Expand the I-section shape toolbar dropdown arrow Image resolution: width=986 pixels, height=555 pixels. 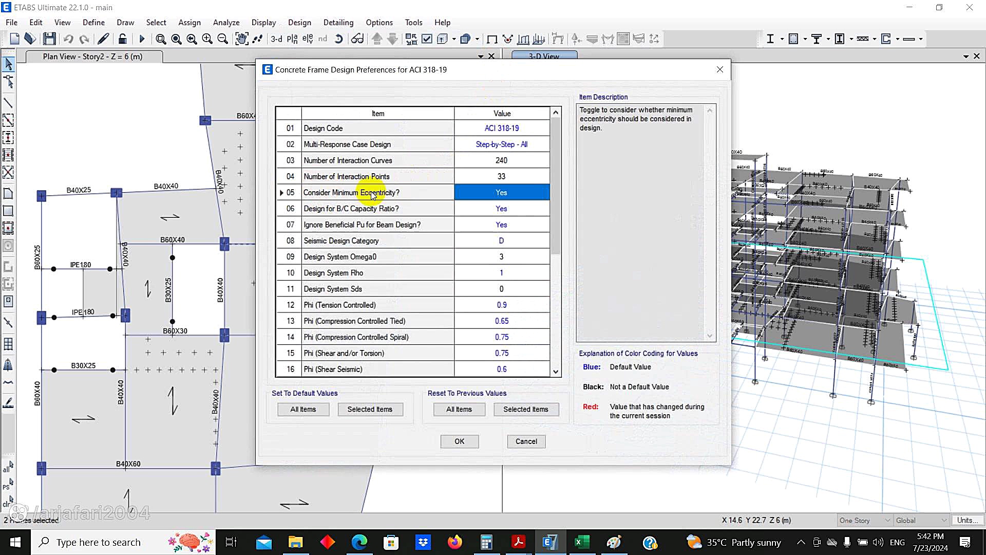[782, 39]
